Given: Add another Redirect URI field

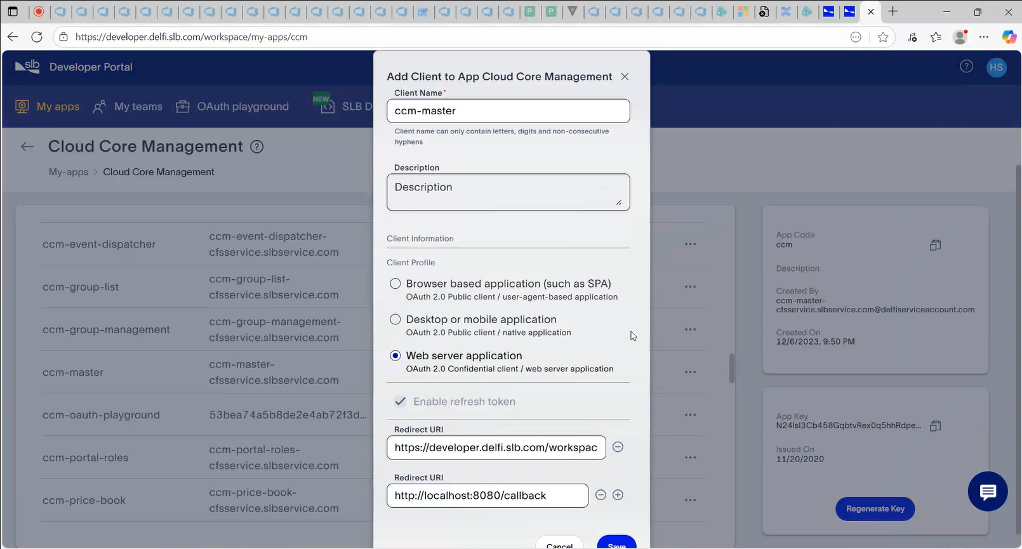Looking at the screenshot, I should click(618, 495).
